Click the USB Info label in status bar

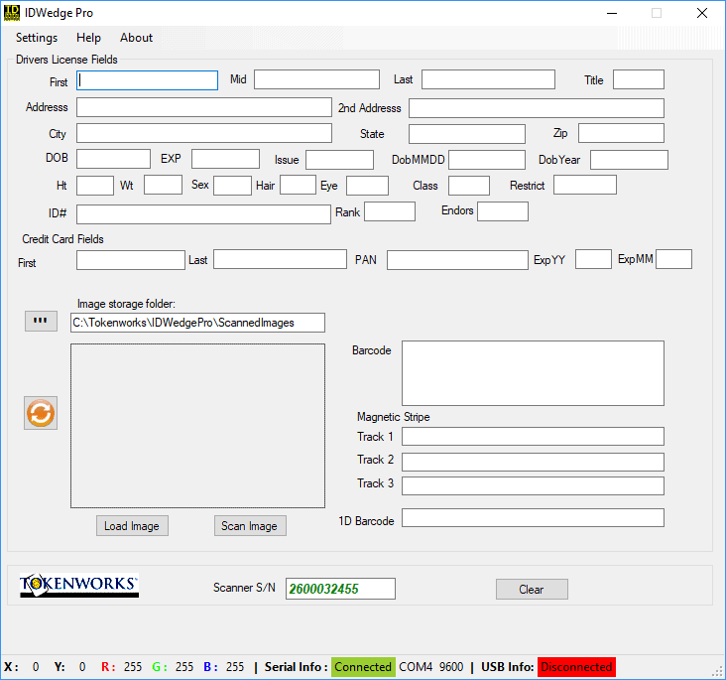tap(508, 667)
